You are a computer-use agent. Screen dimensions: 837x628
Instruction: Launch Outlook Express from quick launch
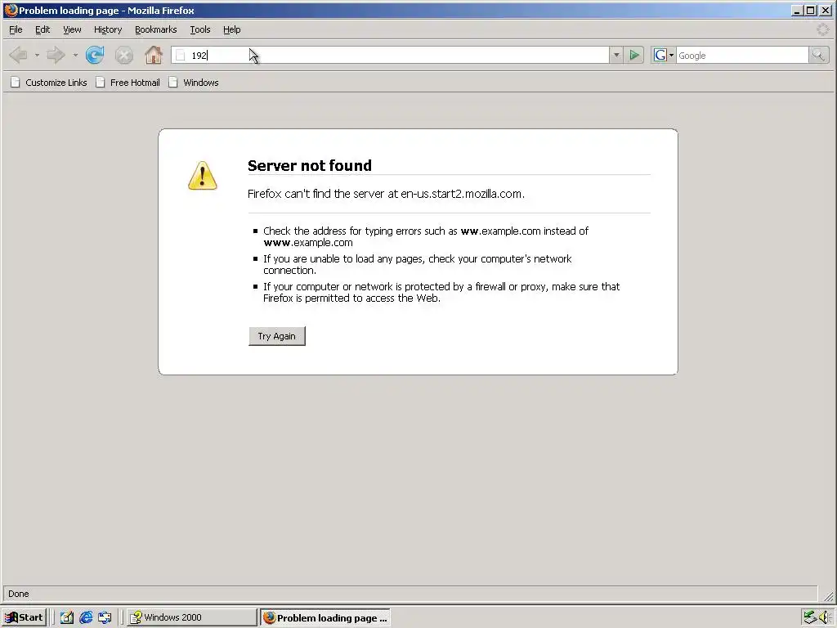[105, 617]
